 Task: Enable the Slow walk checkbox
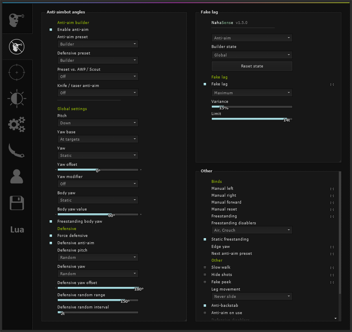pyautogui.click(x=205, y=267)
